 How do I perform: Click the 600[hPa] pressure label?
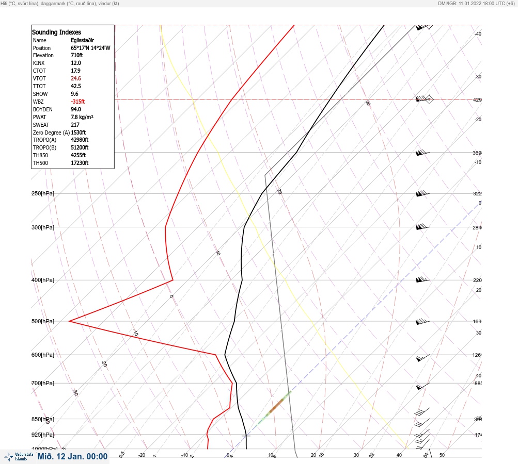pyautogui.click(x=43, y=355)
